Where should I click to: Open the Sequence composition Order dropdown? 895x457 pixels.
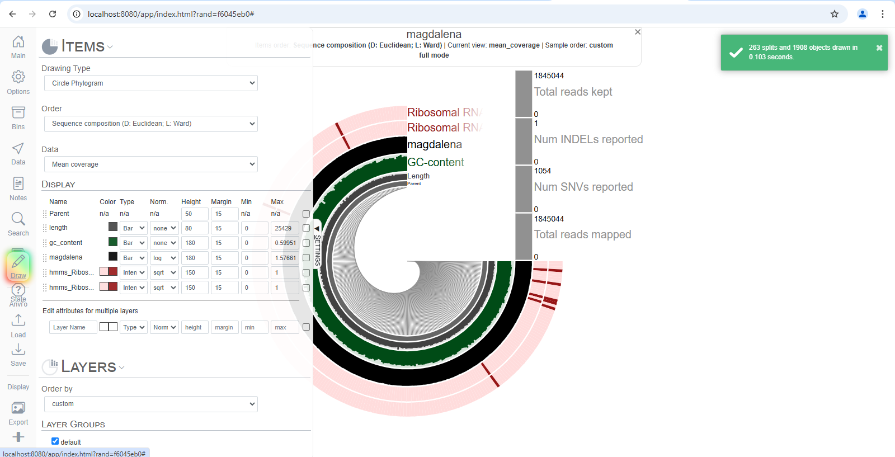coord(150,124)
